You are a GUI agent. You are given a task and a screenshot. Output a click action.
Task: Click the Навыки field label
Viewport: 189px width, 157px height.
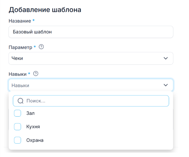coord(18,74)
